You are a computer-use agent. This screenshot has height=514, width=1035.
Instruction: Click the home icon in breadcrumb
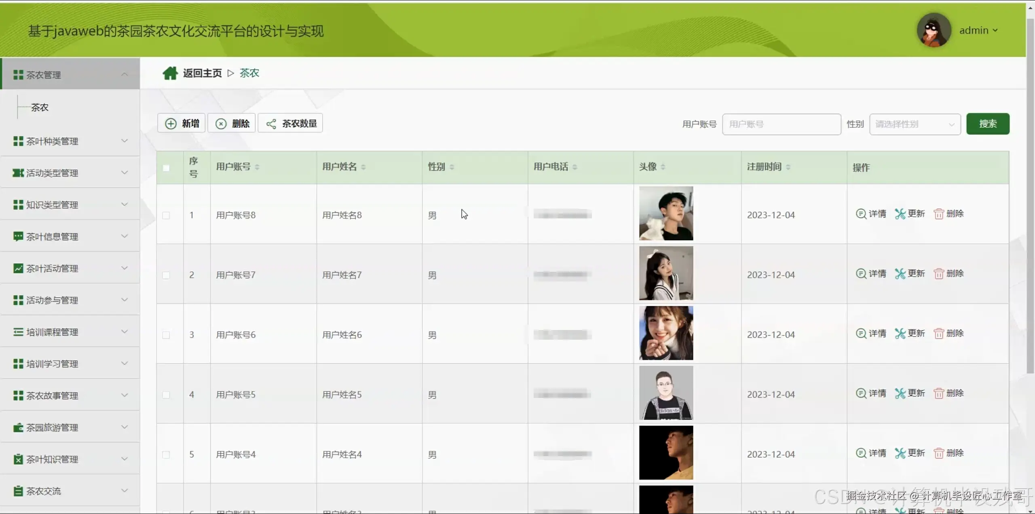tap(170, 73)
